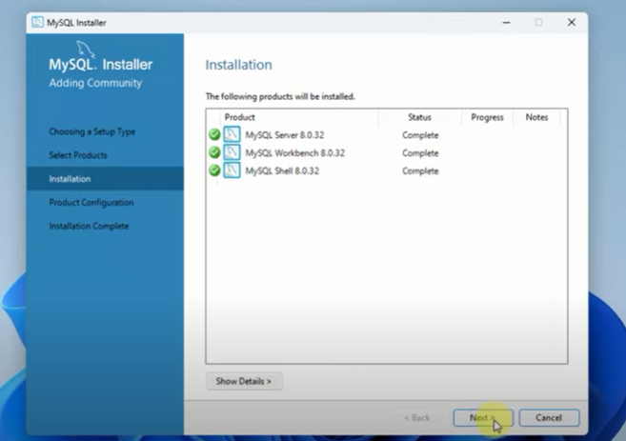Go to the next installer step
This screenshot has height=441, width=626.
[x=483, y=418]
